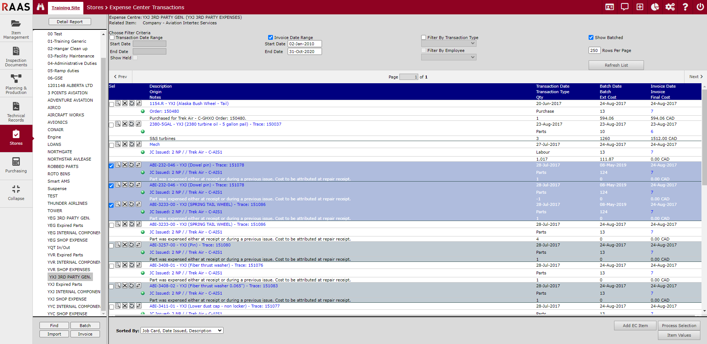707x344 pixels.
Task: Click Process Selection button
Action: tap(679, 326)
